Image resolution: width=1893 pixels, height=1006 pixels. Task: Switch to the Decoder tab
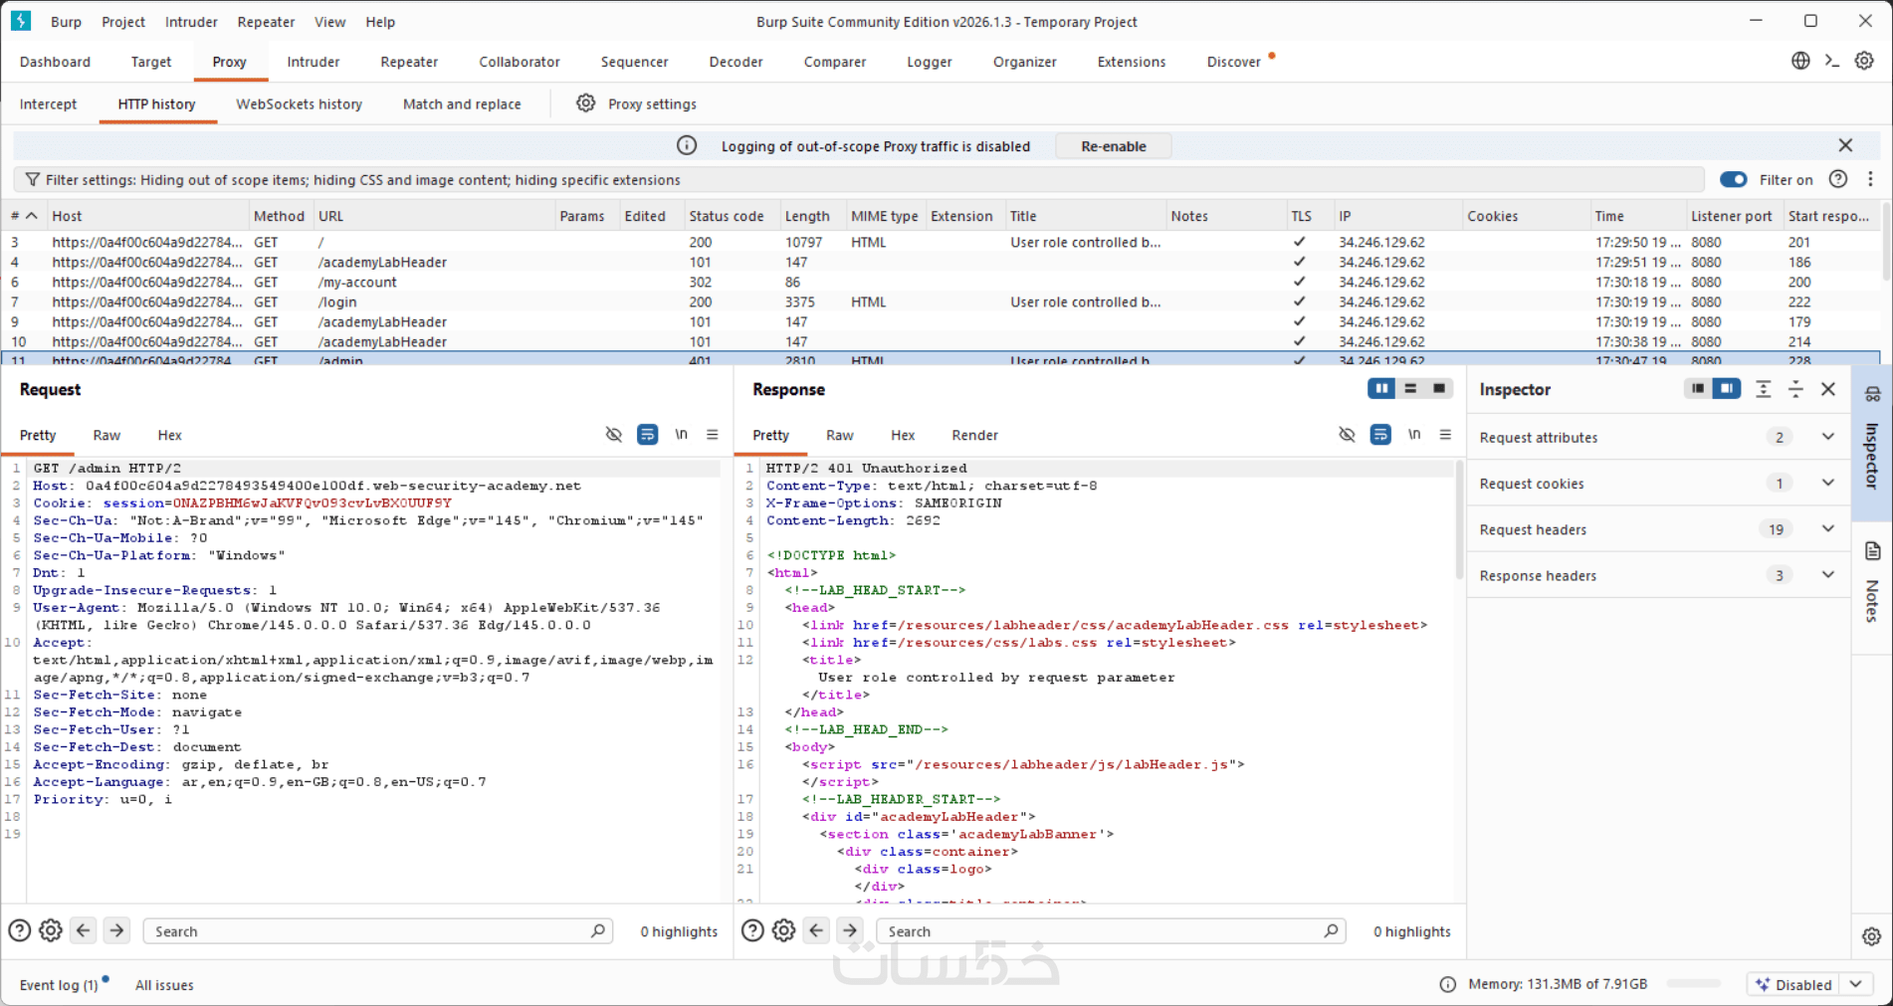(x=736, y=62)
